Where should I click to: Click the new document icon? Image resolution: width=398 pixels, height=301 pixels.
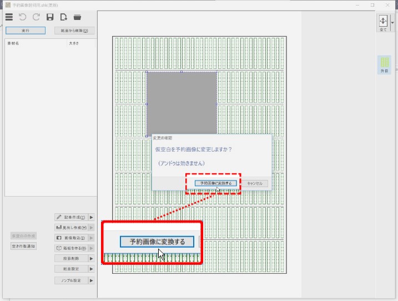coord(64,17)
